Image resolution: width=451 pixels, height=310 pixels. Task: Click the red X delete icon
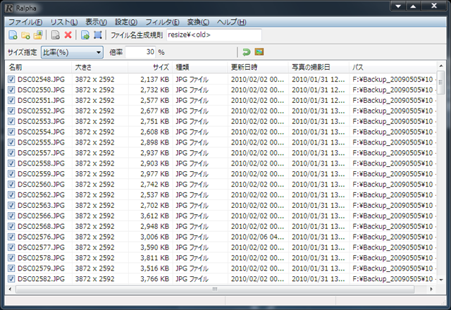tap(68, 35)
